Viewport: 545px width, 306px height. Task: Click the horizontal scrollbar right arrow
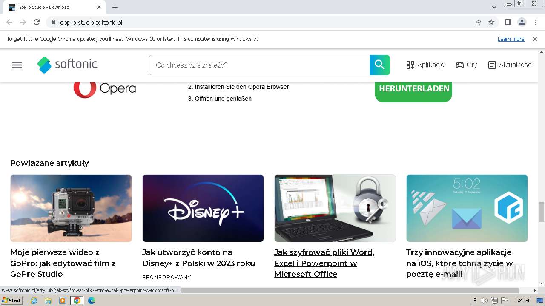point(535,291)
